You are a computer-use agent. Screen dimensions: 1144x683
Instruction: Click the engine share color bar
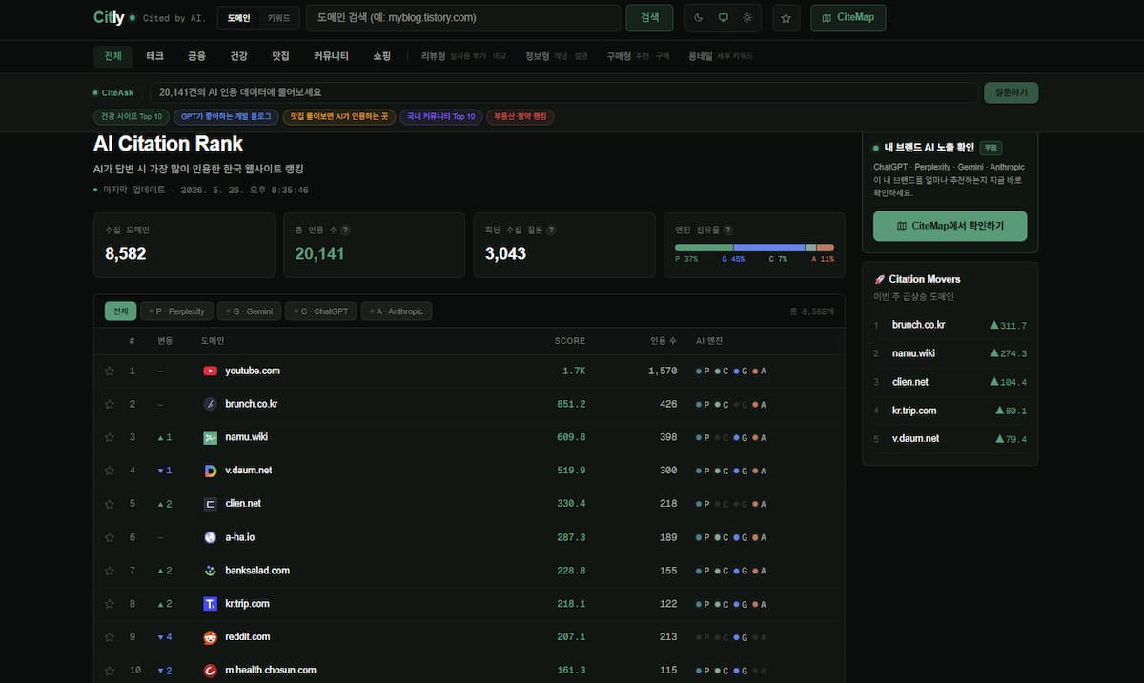pyautogui.click(x=754, y=247)
